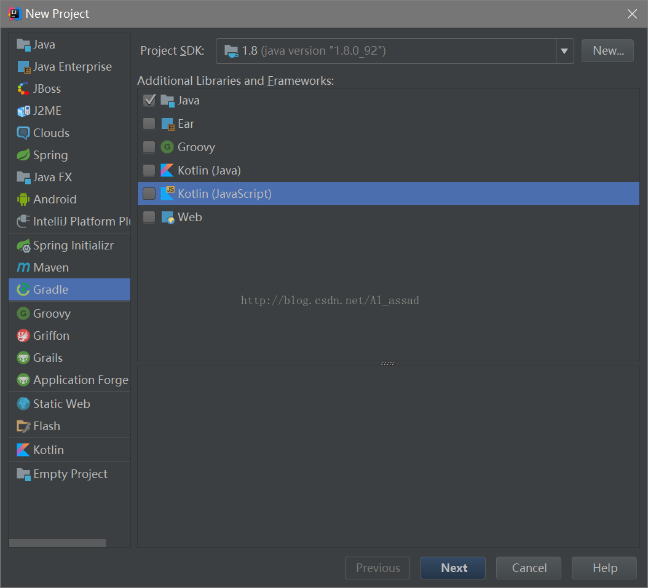Close the New Project dialog
The image size is (648, 588).
(x=632, y=14)
